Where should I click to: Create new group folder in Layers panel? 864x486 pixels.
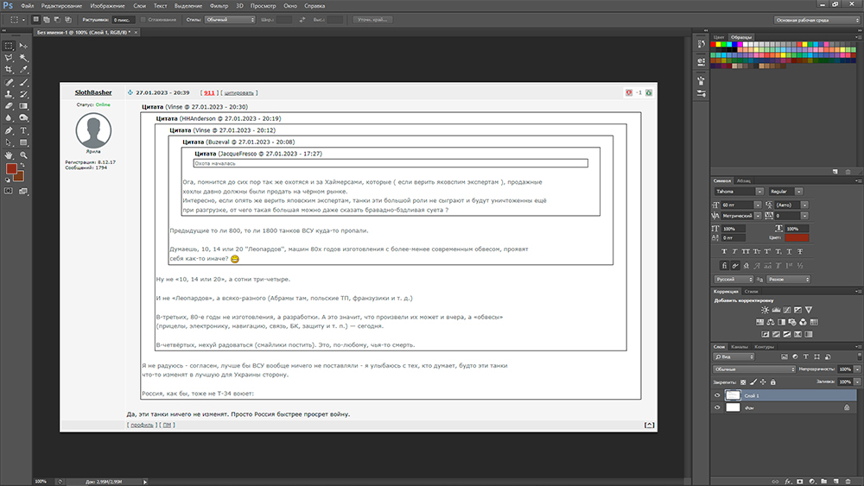pyautogui.click(x=823, y=482)
